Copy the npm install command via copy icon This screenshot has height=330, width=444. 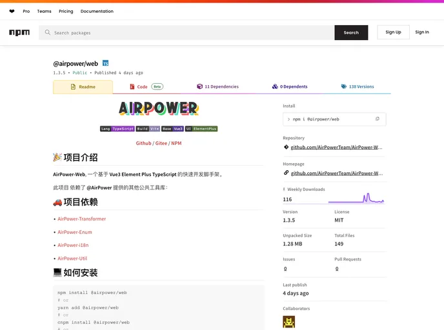377,119
